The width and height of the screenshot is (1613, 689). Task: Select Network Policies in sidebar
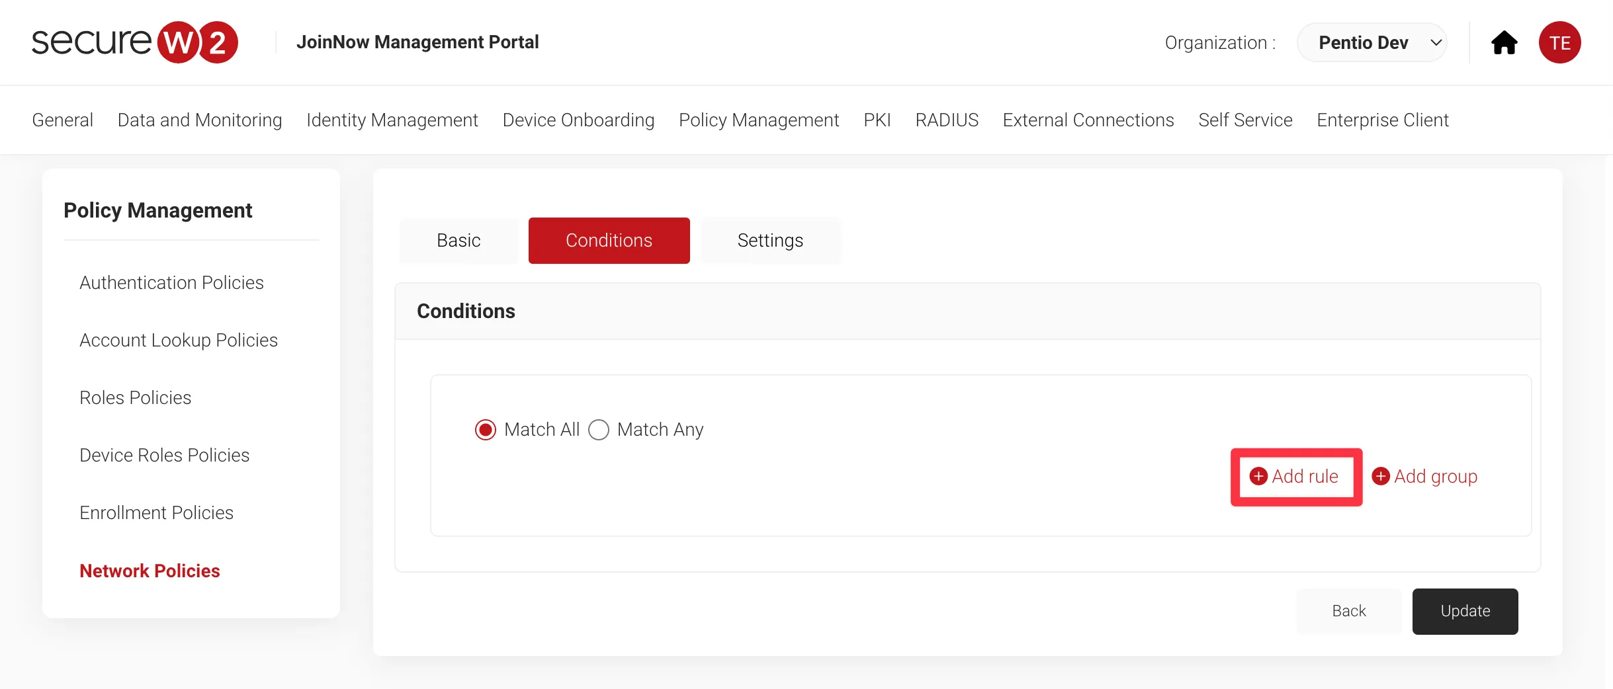coord(150,571)
